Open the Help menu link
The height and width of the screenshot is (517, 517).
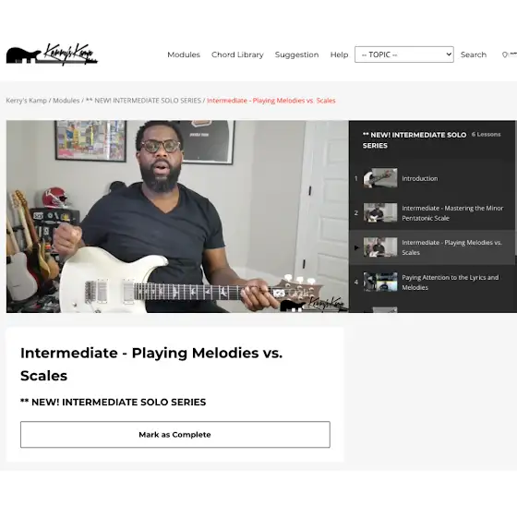339,54
